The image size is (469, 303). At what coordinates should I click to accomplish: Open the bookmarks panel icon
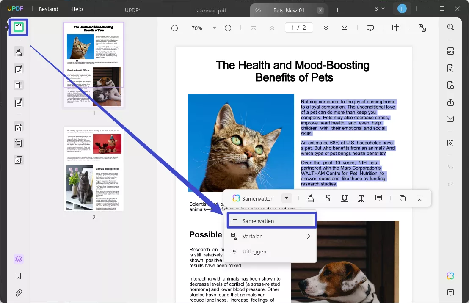pyautogui.click(x=19, y=276)
